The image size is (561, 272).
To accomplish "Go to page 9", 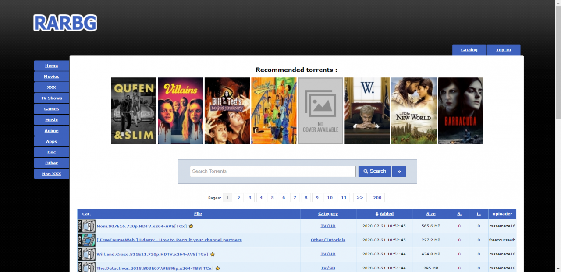I will 317,198.
